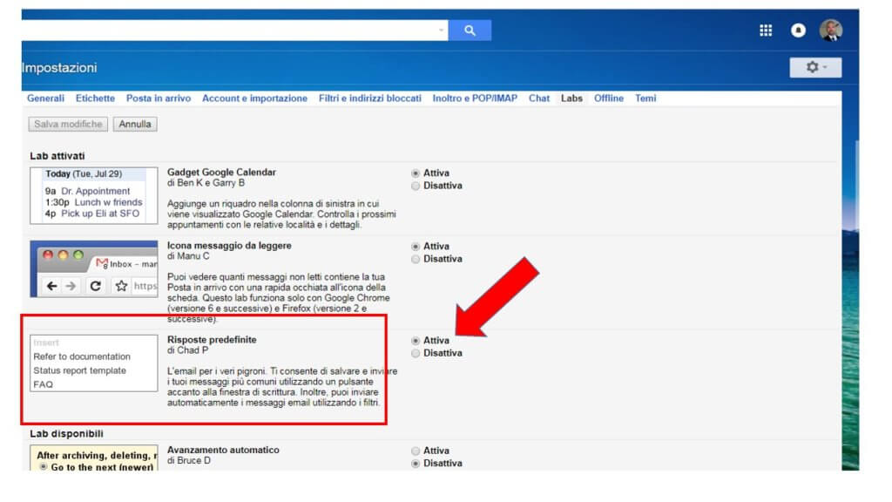Select Disattiva for Icona messaggio da leggere
Screen dimensions: 892x502
pyautogui.click(x=416, y=259)
